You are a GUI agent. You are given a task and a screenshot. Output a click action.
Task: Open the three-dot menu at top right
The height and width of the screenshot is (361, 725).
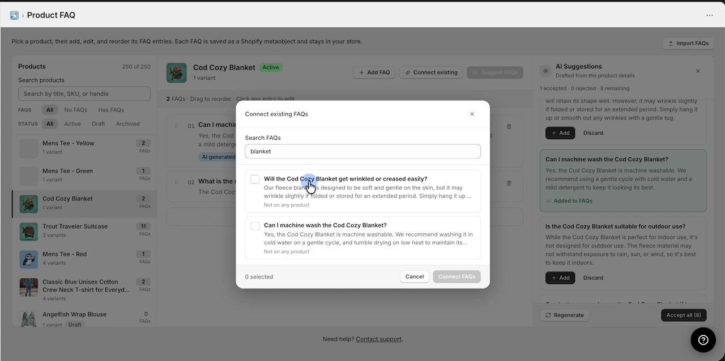click(710, 15)
